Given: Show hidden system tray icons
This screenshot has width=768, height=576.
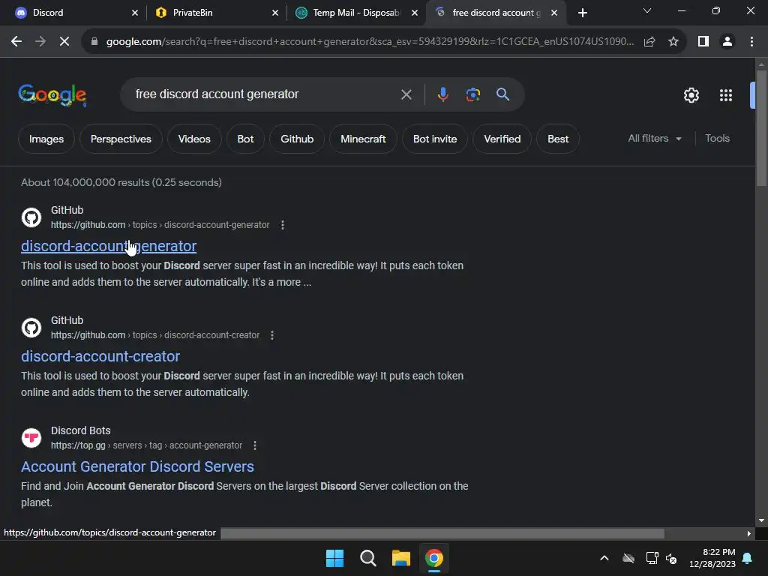Looking at the screenshot, I should 604,558.
